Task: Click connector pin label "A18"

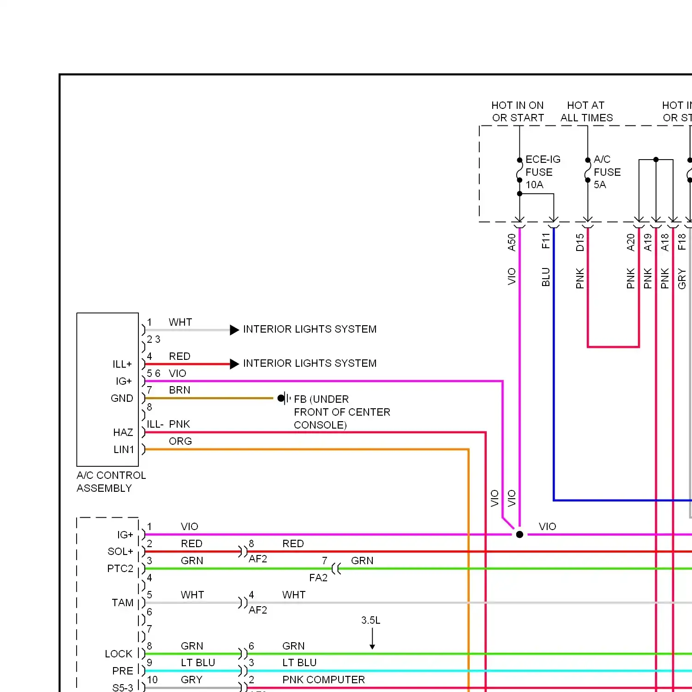Action: click(x=665, y=242)
